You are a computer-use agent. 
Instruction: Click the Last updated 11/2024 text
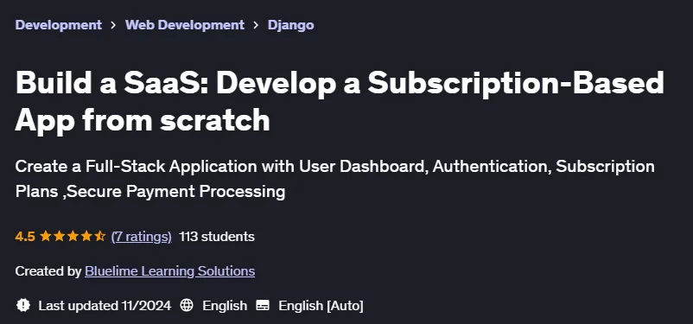(x=105, y=306)
